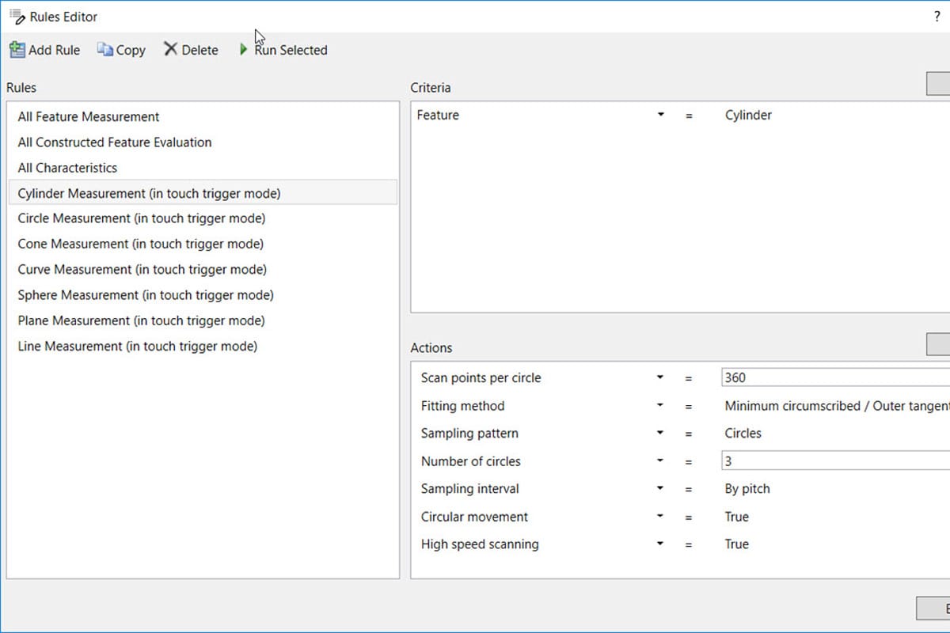Image resolution: width=950 pixels, height=633 pixels.
Task: Toggle the Circular movement True value
Action: click(736, 517)
